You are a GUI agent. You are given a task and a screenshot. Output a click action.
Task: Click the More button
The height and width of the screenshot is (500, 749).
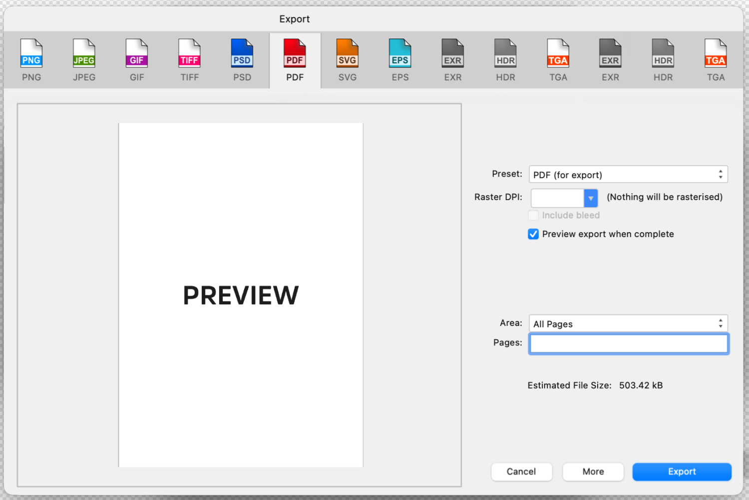coord(593,472)
